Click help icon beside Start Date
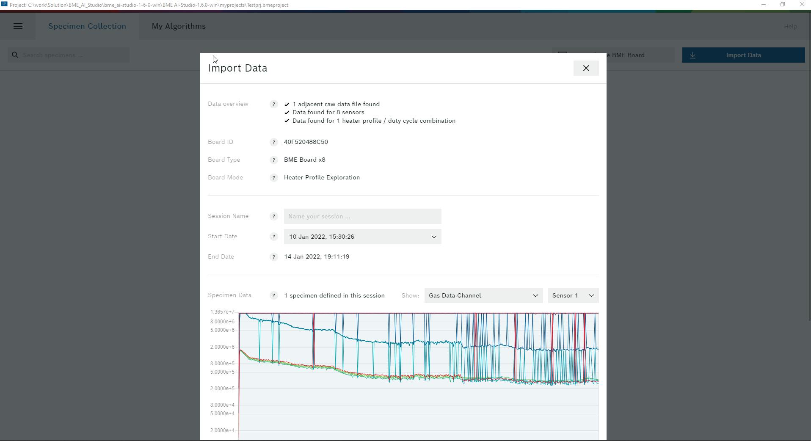This screenshot has width=811, height=441. point(273,237)
